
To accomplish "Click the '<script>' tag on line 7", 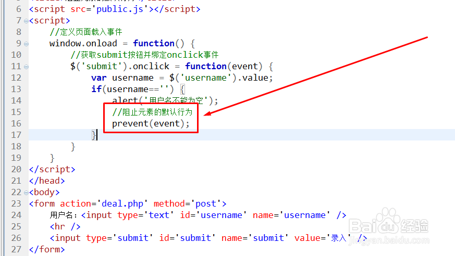I will pos(50,21).
